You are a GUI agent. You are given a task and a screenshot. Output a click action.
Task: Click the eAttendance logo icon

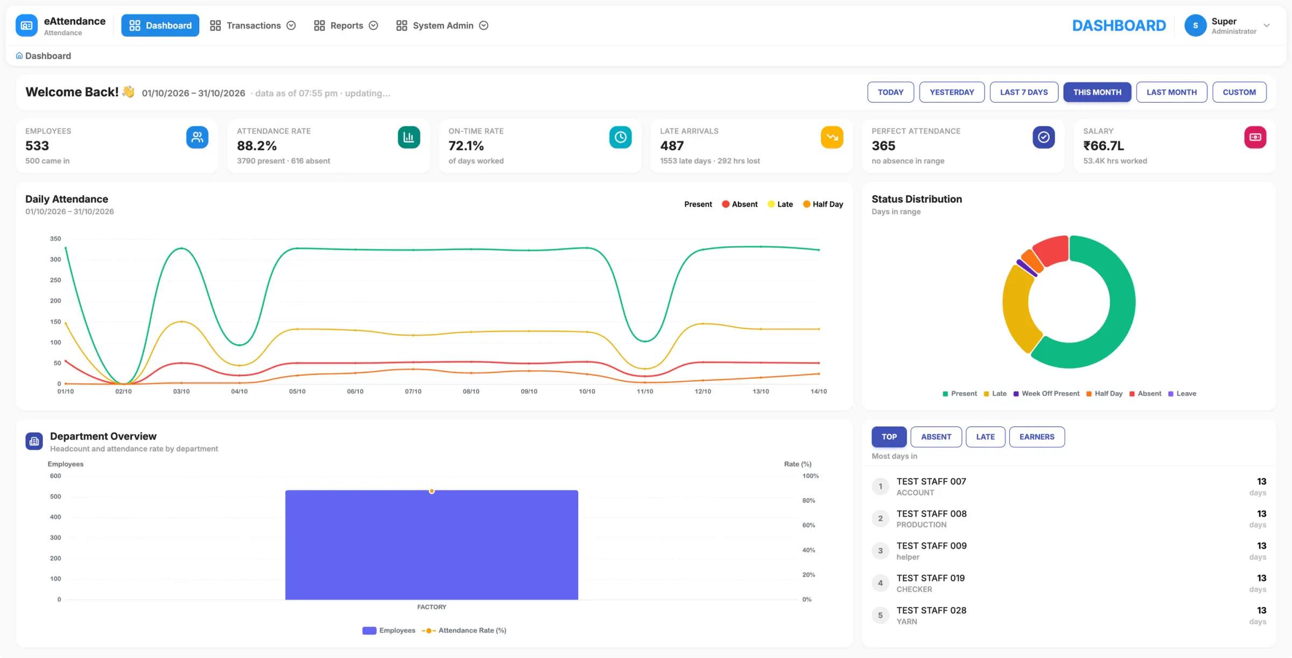[x=26, y=25]
